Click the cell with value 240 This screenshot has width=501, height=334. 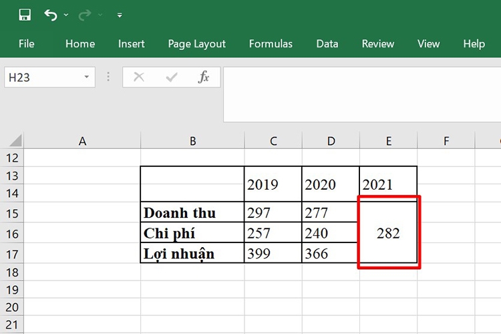click(331, 232)
